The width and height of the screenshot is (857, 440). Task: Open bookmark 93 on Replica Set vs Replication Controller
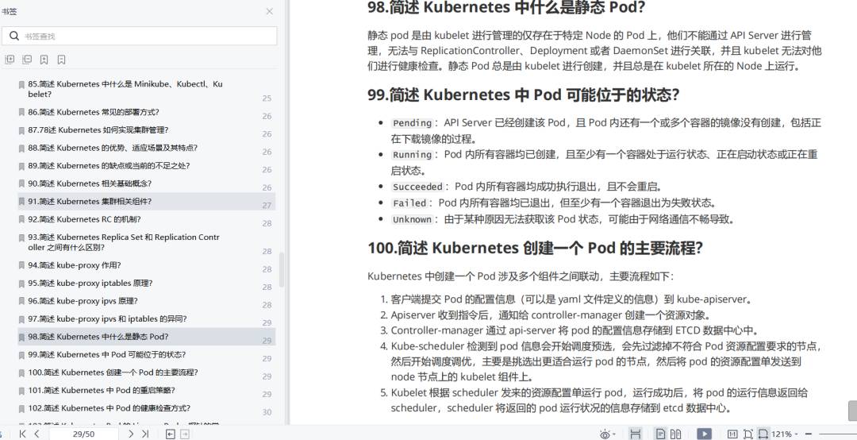(147, 242)
